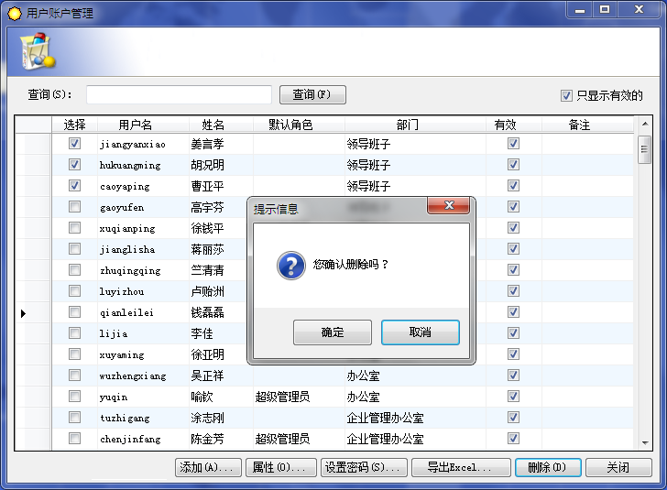
Task: Toggle the 有效 checkbox for yuqin
Action: [x=513, y=396]
